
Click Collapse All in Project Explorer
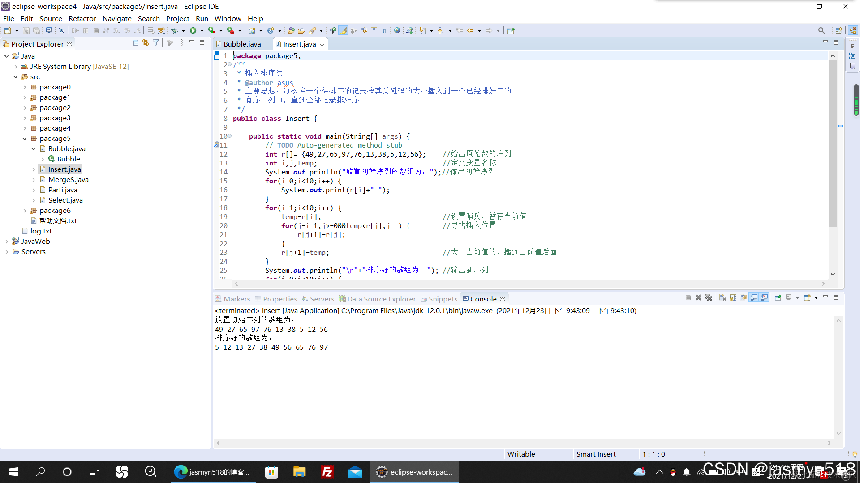pos(135,43)
